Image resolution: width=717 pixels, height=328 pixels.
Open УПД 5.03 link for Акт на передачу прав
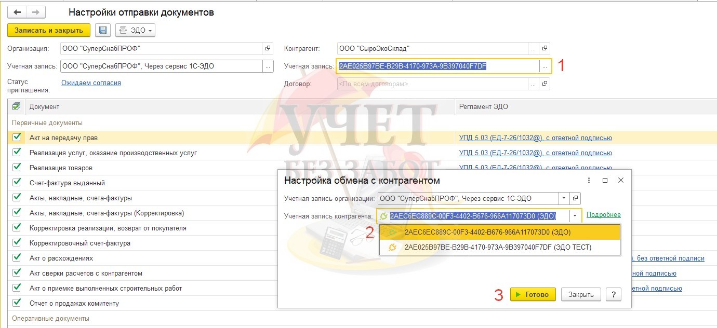tap(536, 138)
